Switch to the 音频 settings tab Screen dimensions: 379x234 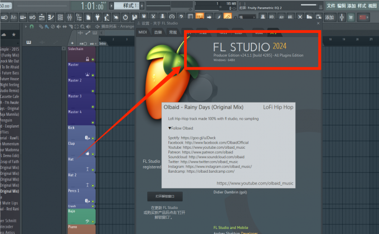coord(158,32)
